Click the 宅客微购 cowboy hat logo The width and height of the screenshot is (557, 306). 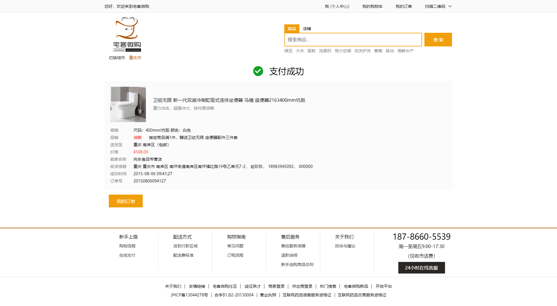[x=127, y=34]
